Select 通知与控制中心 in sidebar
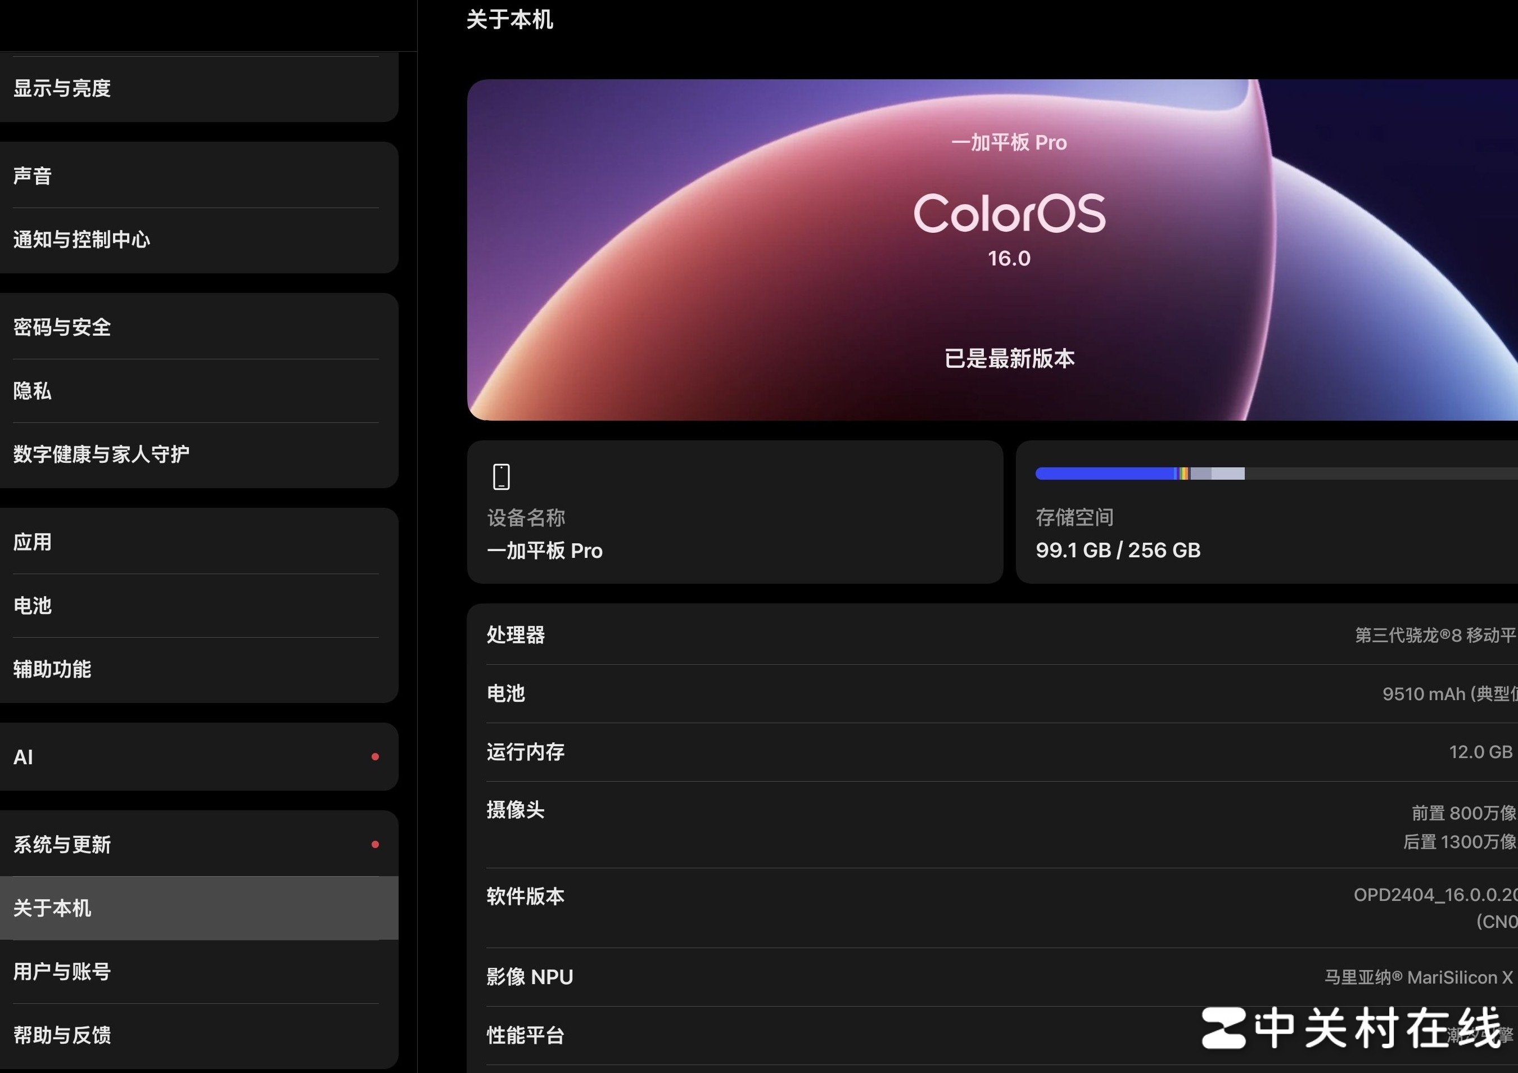 coord(82,240)
